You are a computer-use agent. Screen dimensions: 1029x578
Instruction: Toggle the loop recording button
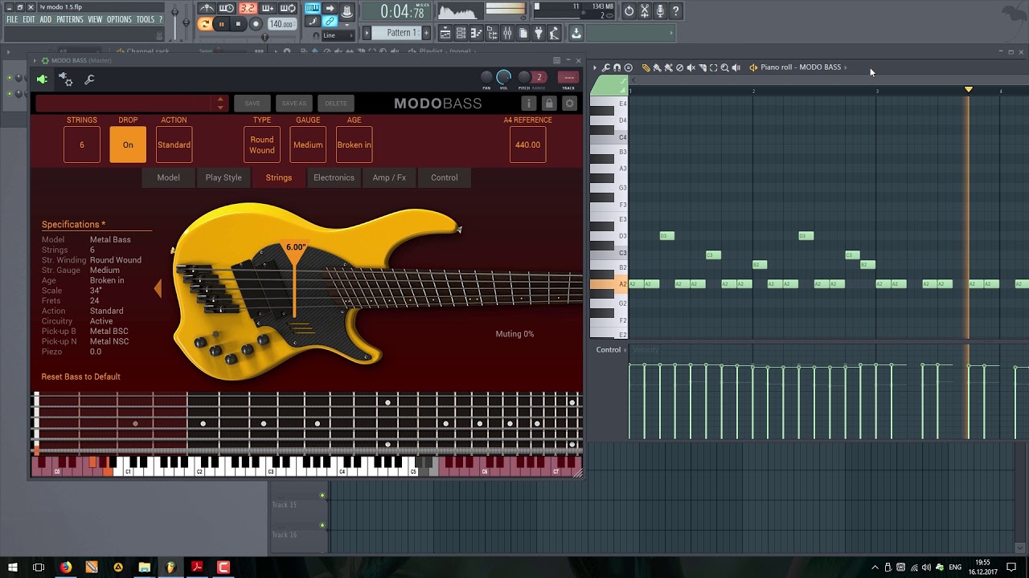click(288, 9)
